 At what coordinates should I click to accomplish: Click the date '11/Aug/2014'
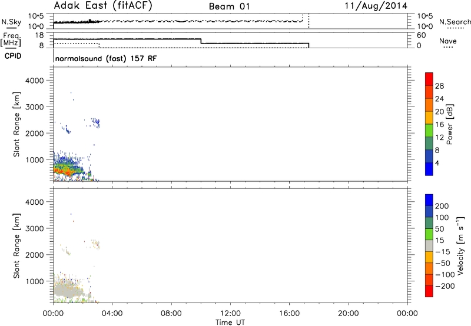pos(376,6)
